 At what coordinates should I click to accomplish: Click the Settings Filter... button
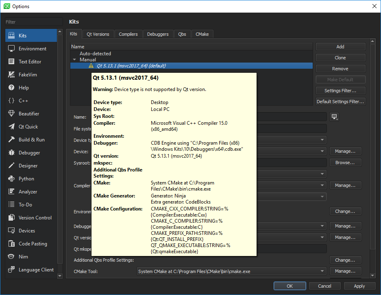(x=340, y=91)
